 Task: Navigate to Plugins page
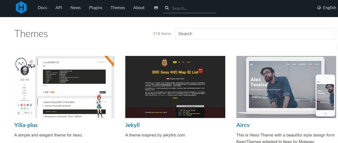[96, 8]
